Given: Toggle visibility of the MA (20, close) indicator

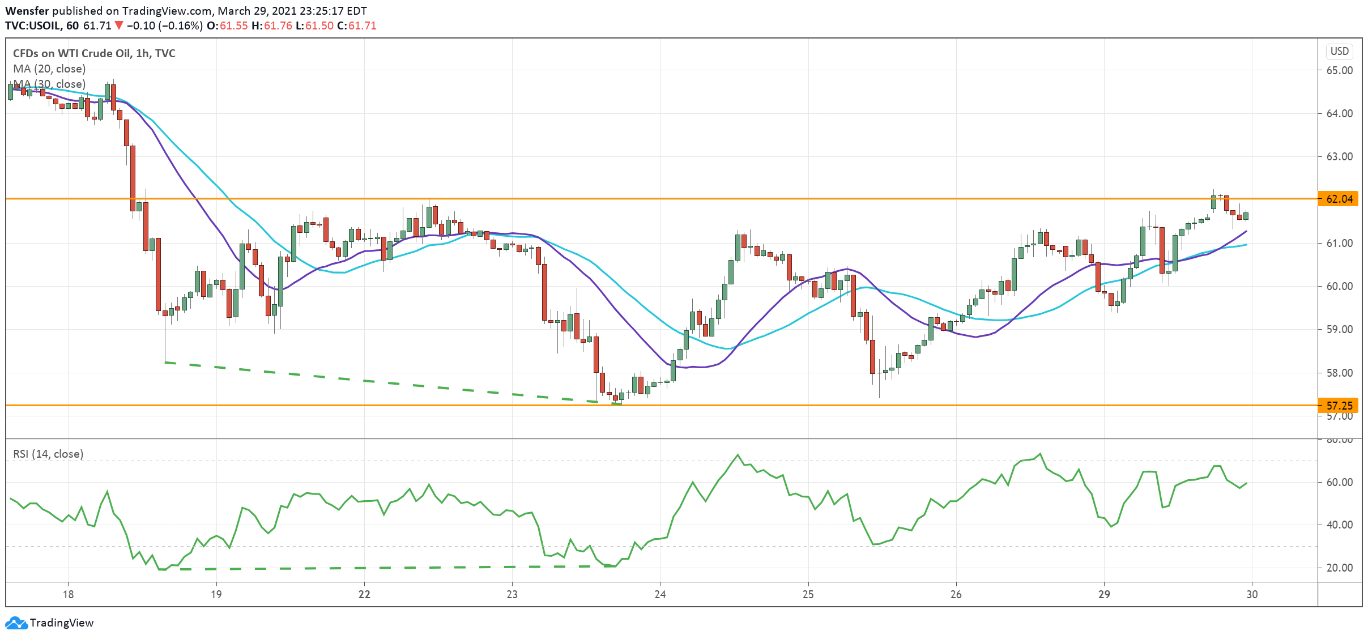Looking at the screenshot, I should (50, 69).
